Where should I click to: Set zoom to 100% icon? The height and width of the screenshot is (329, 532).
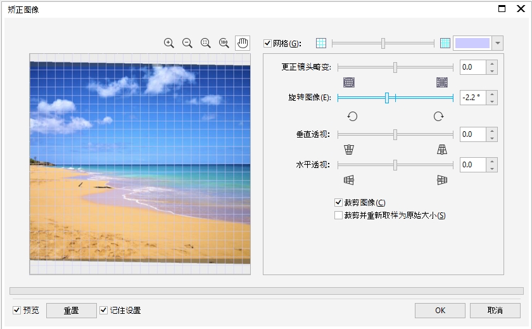point(224,43)
